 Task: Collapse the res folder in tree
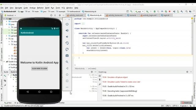[x=7, y=39]
